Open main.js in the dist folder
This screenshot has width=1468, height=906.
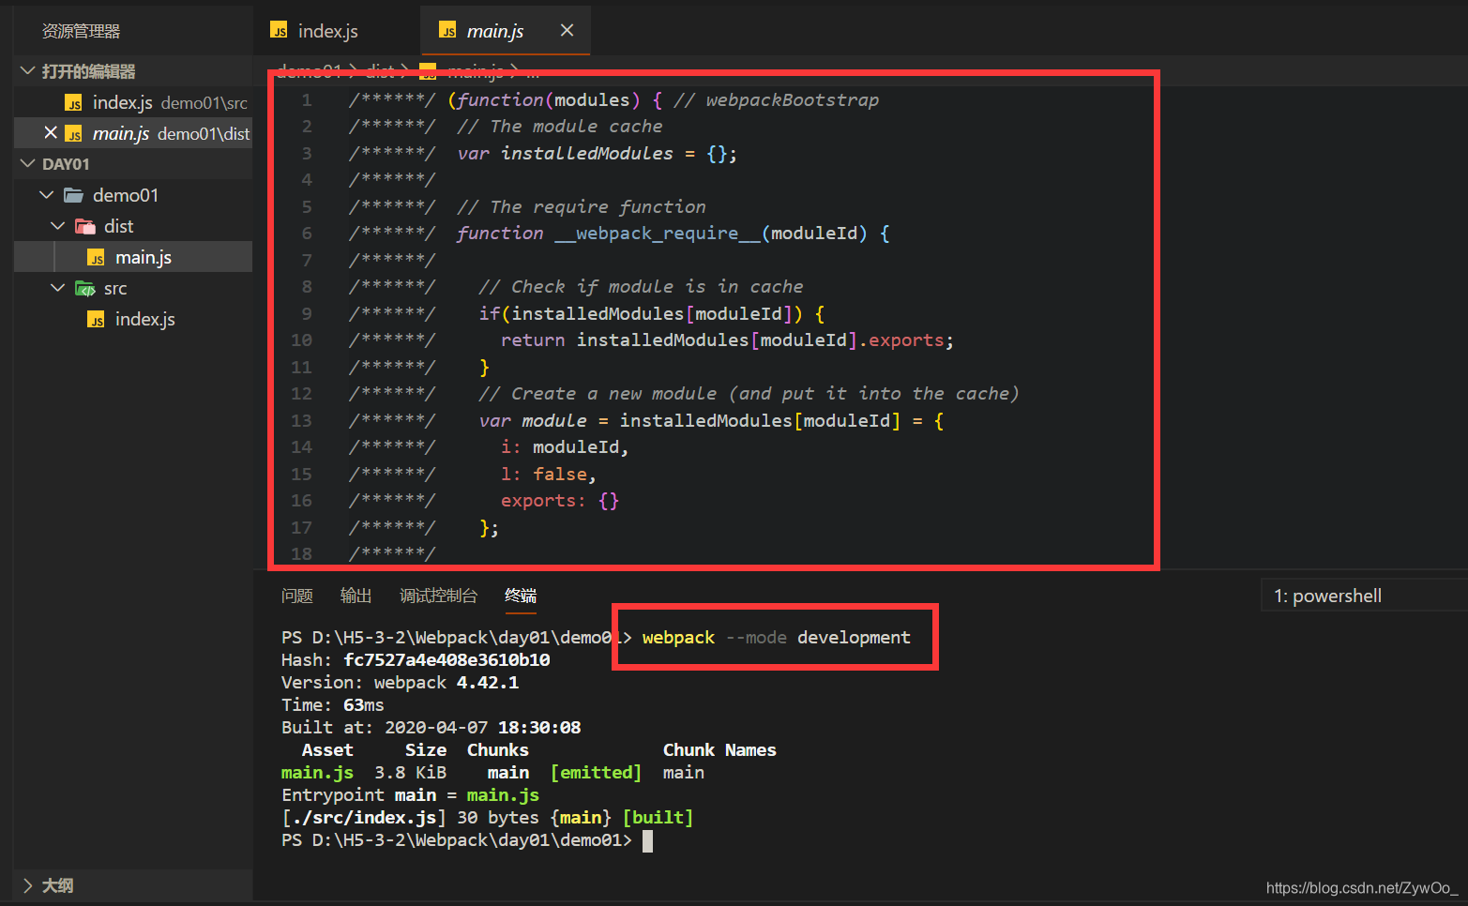pos(133,257)
